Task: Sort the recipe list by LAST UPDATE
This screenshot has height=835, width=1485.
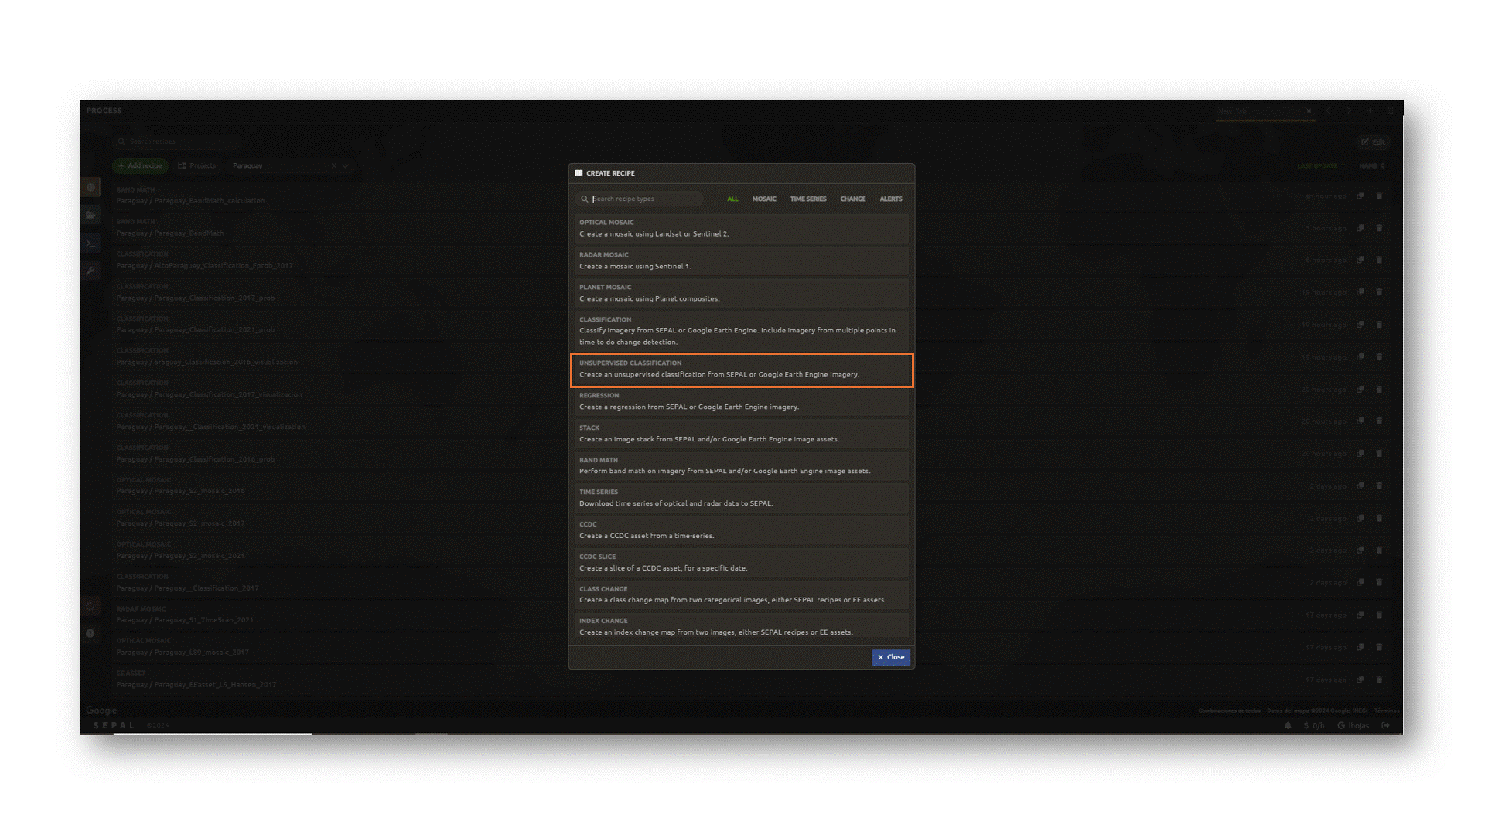Action: (x=1319, y=165)
